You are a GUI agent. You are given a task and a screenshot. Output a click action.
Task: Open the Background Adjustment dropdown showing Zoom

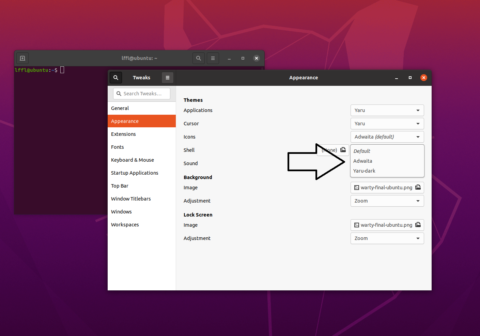click(x=387, y=201)
